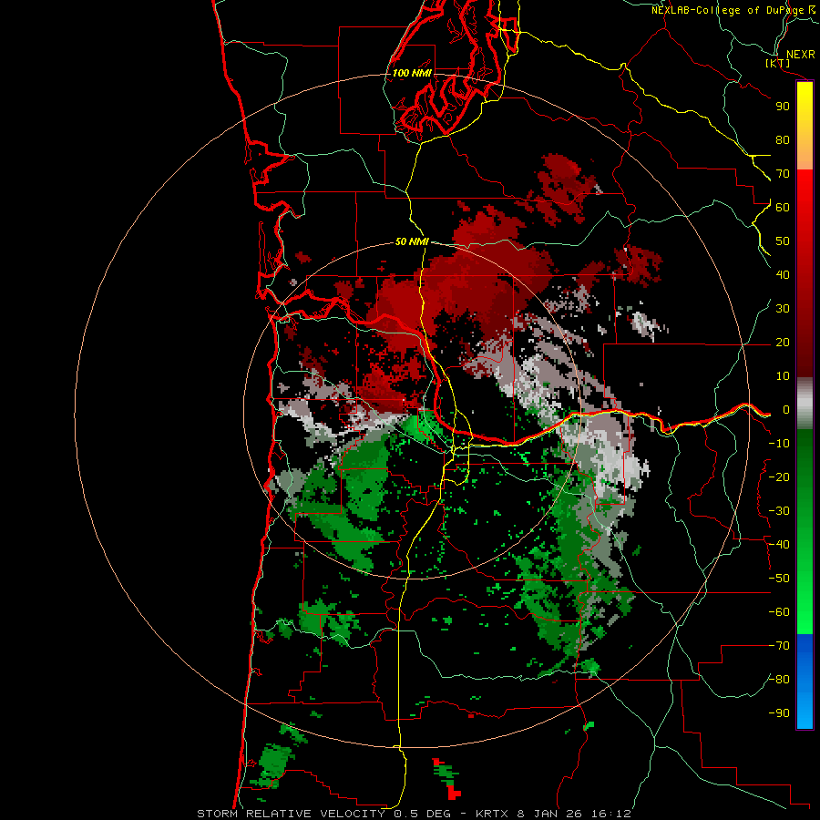Click the -70 scale label
820x820 pixels.
779,646
